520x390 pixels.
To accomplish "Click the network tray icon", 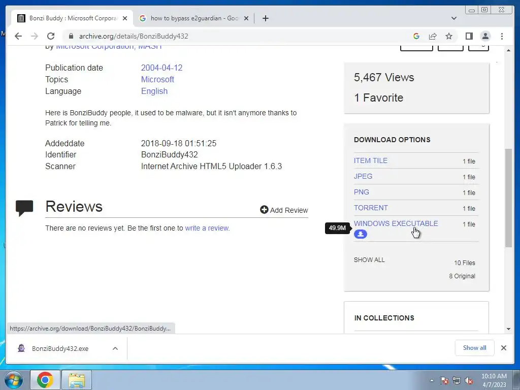I will coord(457,381).
